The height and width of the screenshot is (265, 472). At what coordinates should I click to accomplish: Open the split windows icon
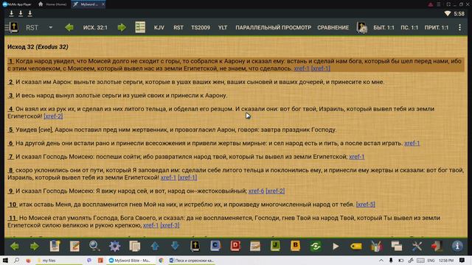pyautogui.click(x=397, y=247)
